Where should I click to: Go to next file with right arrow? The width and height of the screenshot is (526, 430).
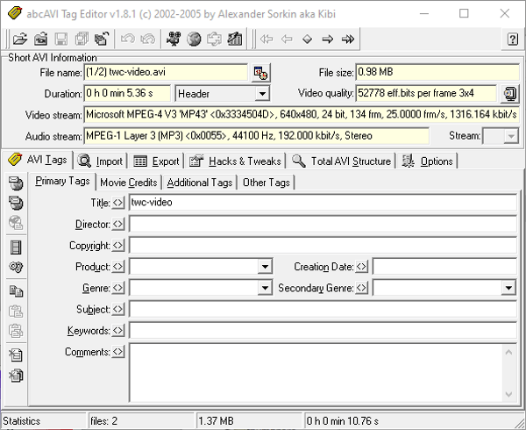327,39
